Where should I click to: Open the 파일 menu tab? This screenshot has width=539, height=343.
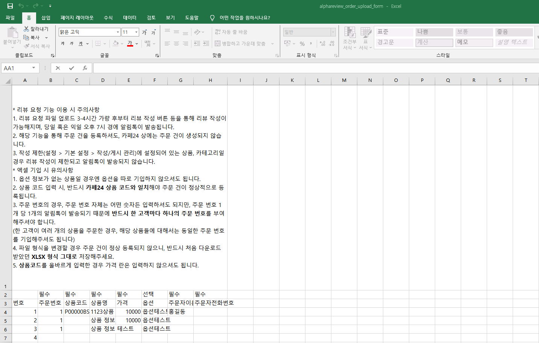10,18
